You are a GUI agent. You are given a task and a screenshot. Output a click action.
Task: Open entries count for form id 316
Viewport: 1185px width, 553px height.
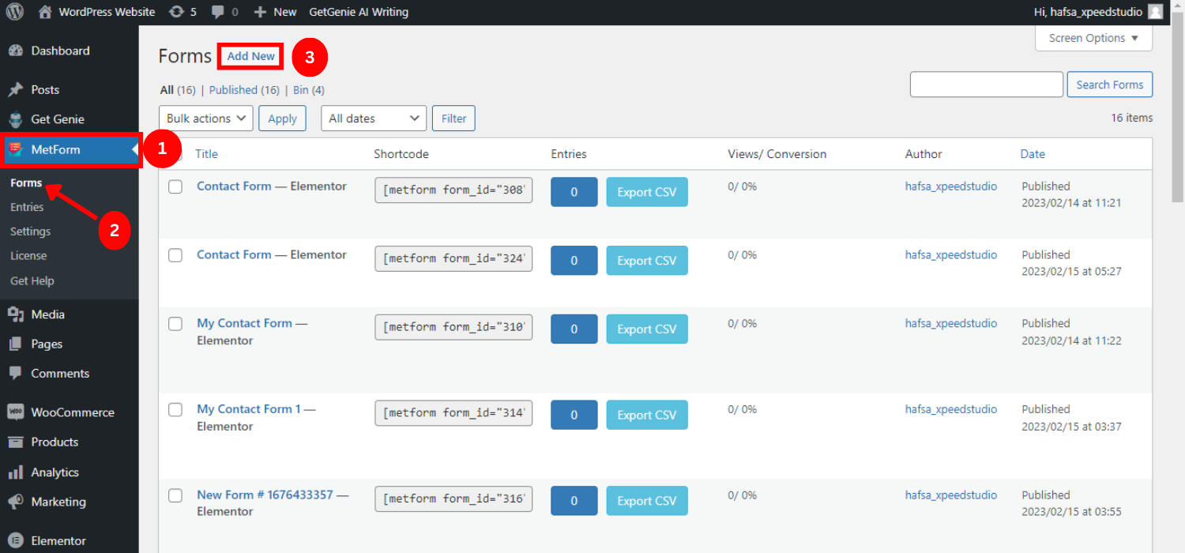[x=574, y=501]
